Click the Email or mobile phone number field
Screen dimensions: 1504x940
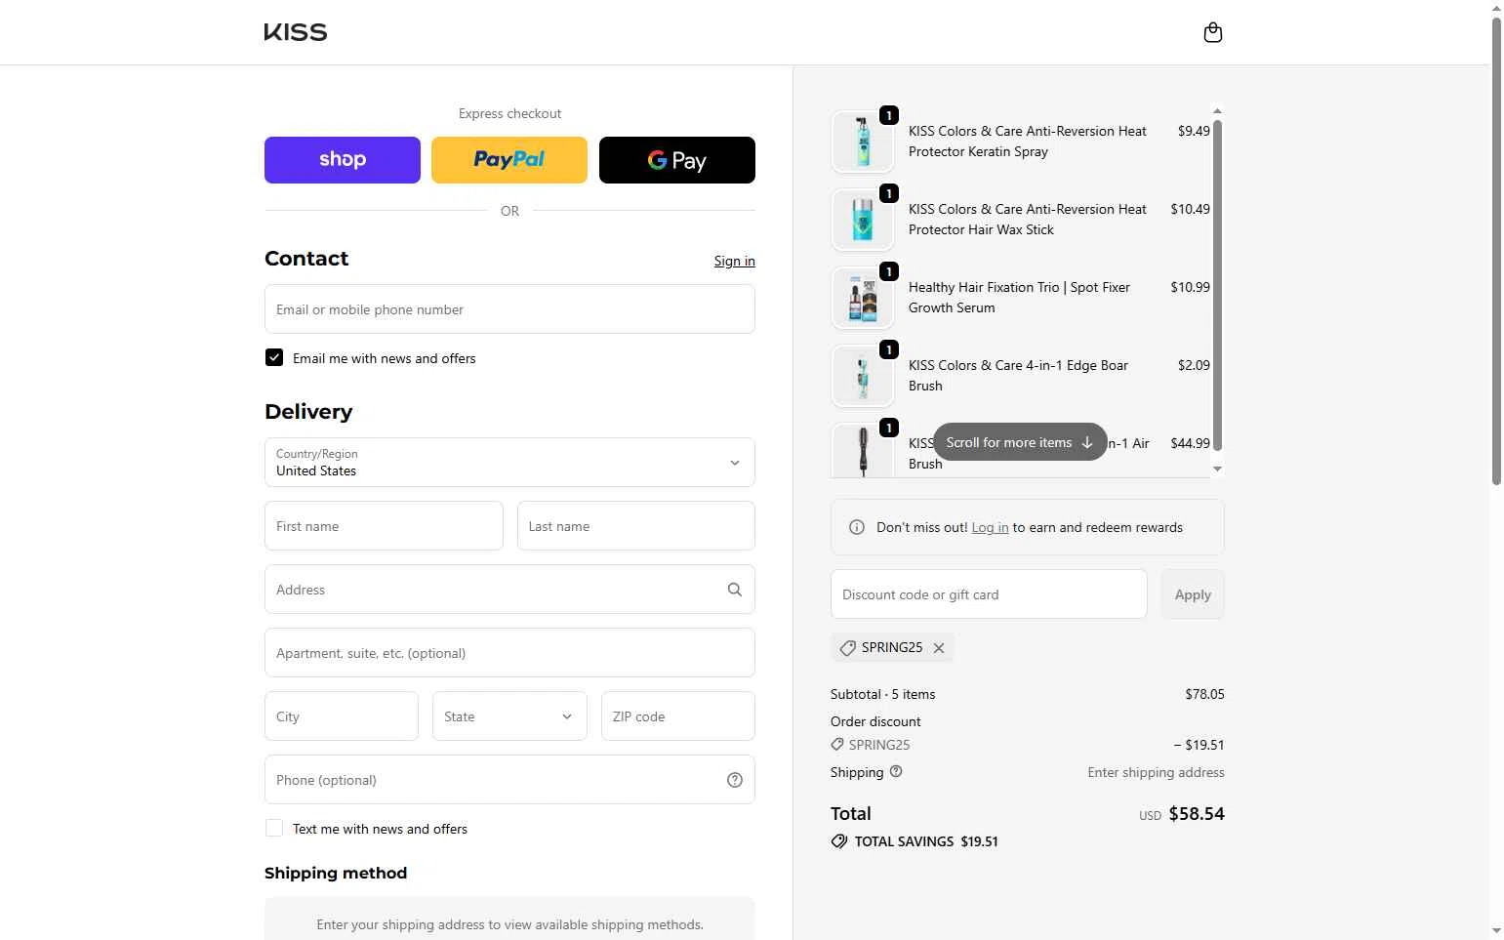[x=509, y=309]
